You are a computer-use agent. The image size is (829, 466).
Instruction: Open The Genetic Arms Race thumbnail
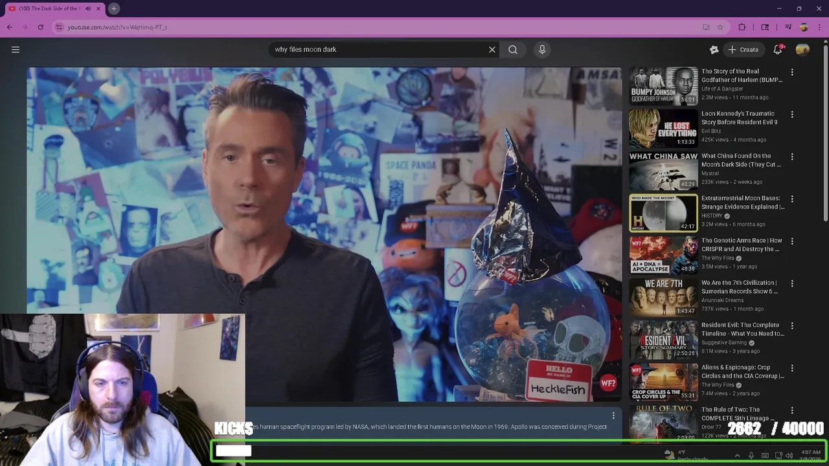tap(664, 255)
